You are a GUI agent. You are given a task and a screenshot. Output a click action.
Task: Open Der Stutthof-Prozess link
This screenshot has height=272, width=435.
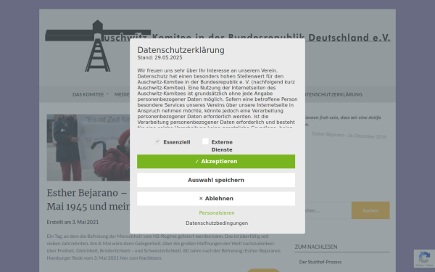click(320, 262)
